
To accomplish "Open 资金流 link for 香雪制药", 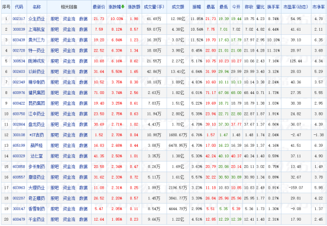I will [x=69, y=209].
